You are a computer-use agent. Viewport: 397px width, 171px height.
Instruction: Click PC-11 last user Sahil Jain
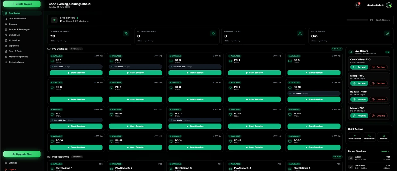pyautogui.click(x=76, y=120)
